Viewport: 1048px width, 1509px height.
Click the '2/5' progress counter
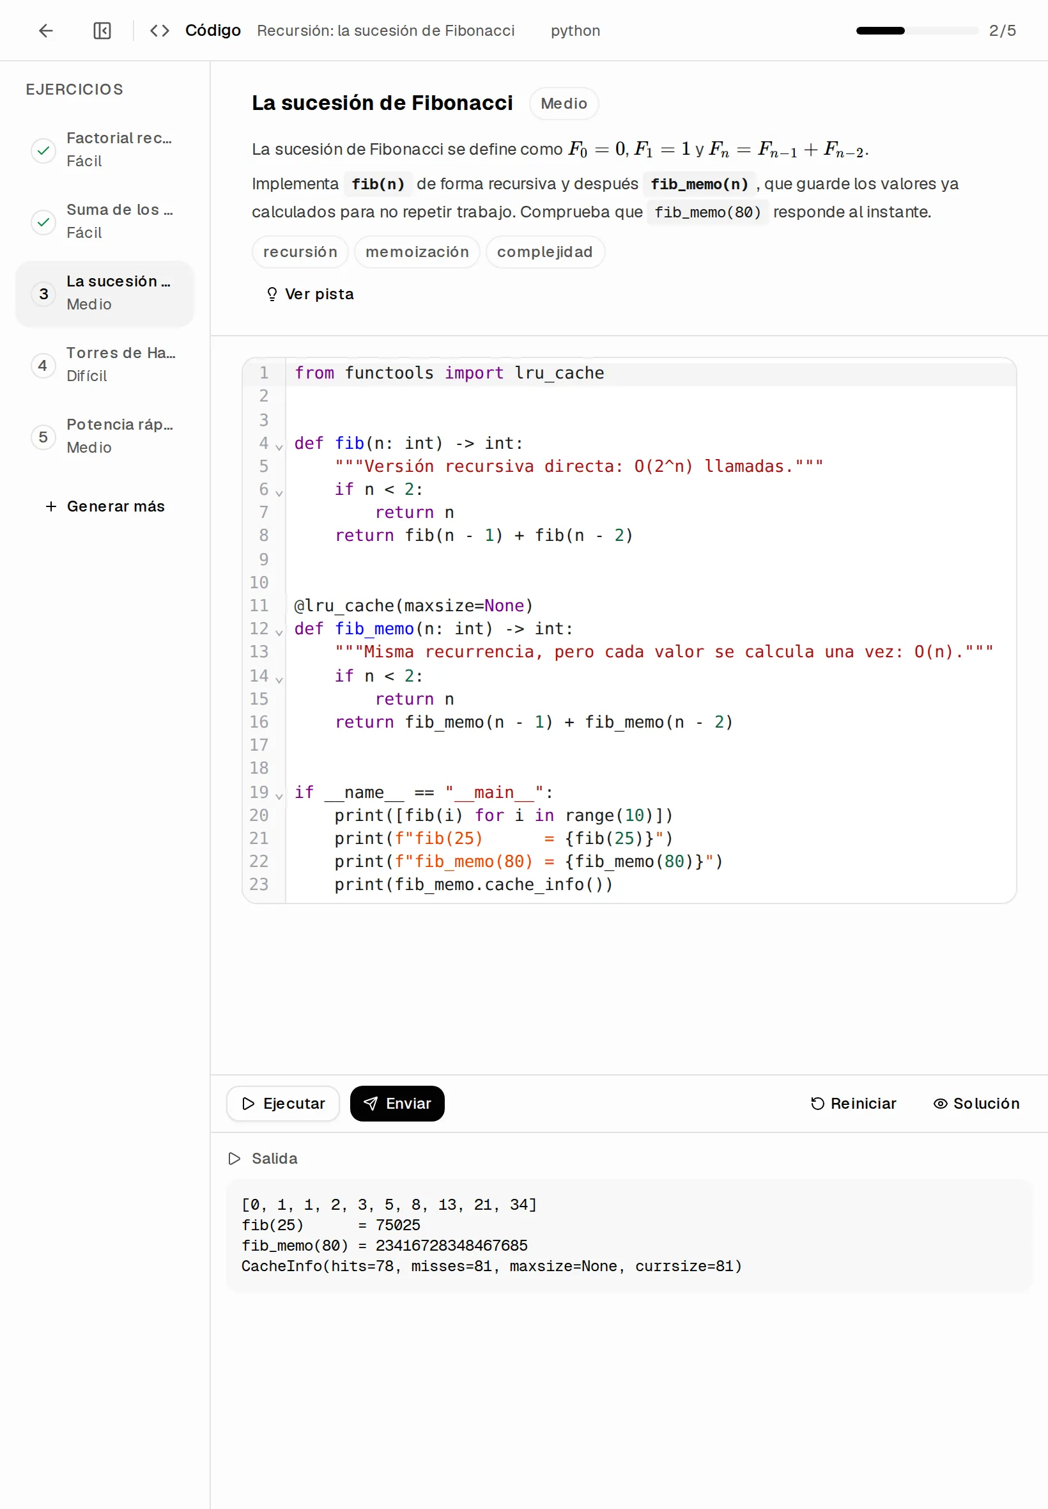click(1002, 30)
